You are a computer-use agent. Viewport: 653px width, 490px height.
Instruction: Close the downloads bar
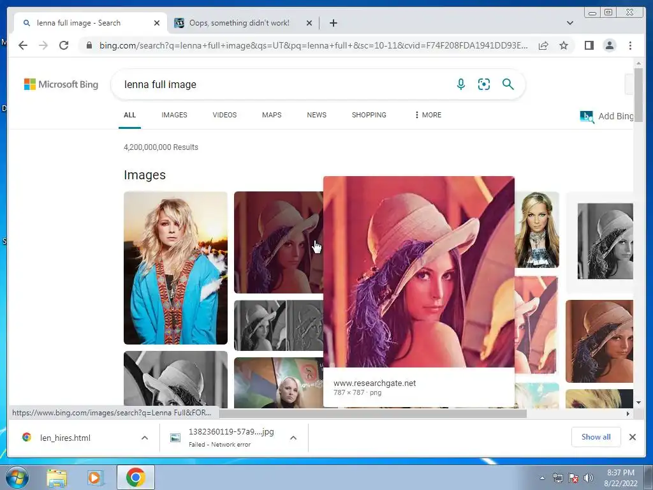point(632,437)
